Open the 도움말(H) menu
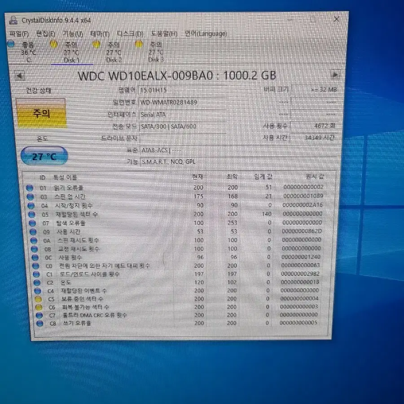The height and width of the screenshot is (404, 404). 164,34
